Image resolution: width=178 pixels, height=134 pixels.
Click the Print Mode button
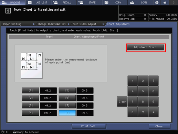(x=89, y=126)
